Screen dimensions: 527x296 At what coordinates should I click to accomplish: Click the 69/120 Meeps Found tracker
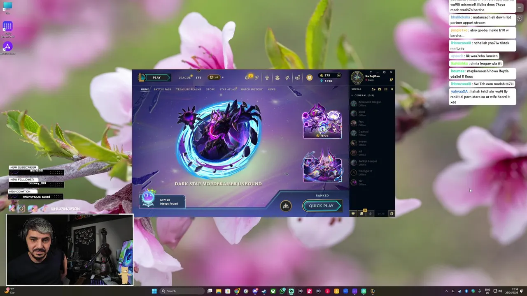coord(162,201)
